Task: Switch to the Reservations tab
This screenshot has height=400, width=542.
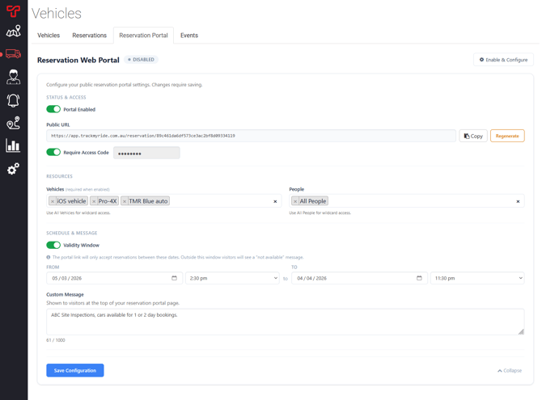Action: 89,36
